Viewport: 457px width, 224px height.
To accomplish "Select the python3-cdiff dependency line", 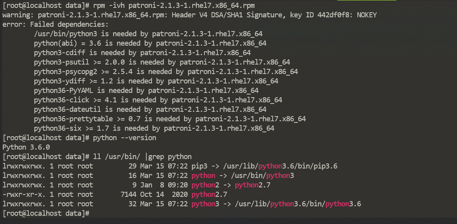I will pos(142,53).
